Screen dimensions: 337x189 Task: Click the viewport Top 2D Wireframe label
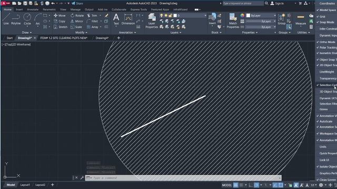[16, 44]
